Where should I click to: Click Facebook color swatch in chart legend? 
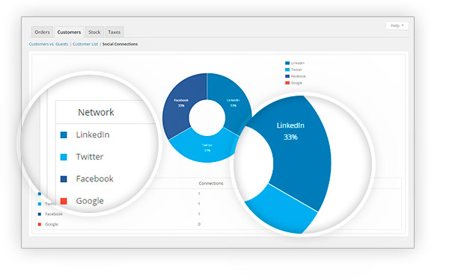[287, 76]
